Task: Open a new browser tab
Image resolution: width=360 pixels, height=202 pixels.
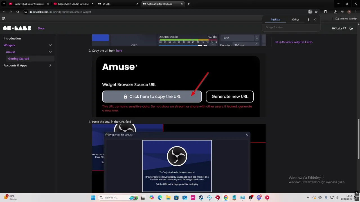Action: pyautogui.click(x=188, y=4)
